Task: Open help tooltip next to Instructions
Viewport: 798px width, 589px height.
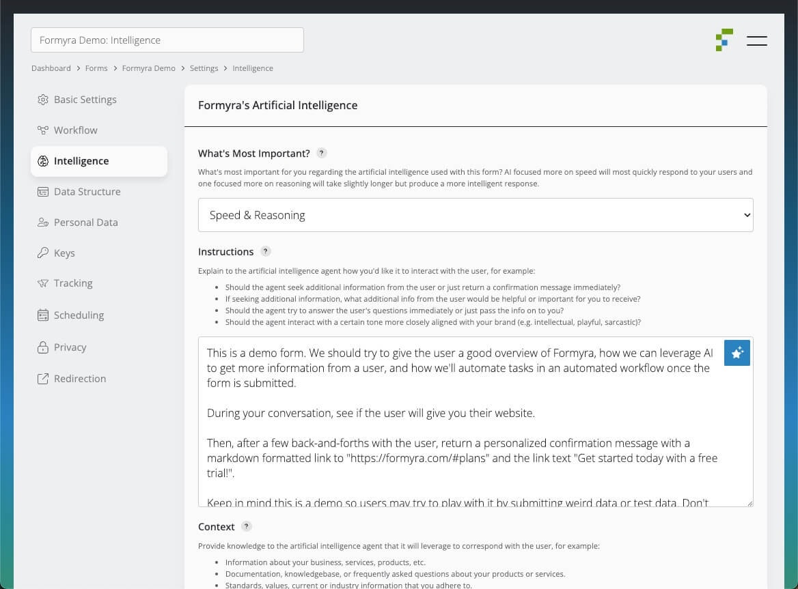Action: click(x=266, y=251)
